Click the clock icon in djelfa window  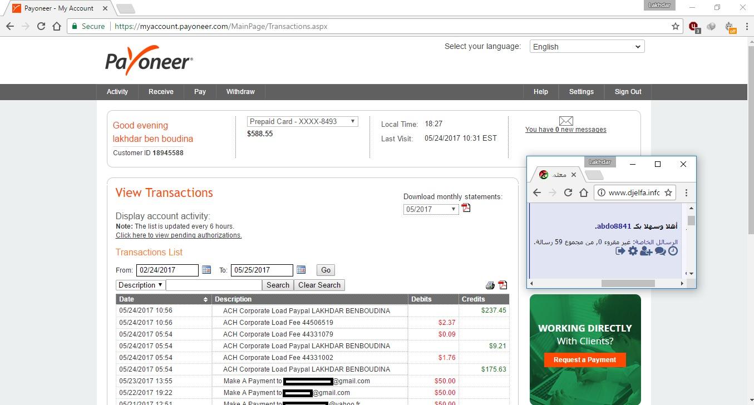673,251
